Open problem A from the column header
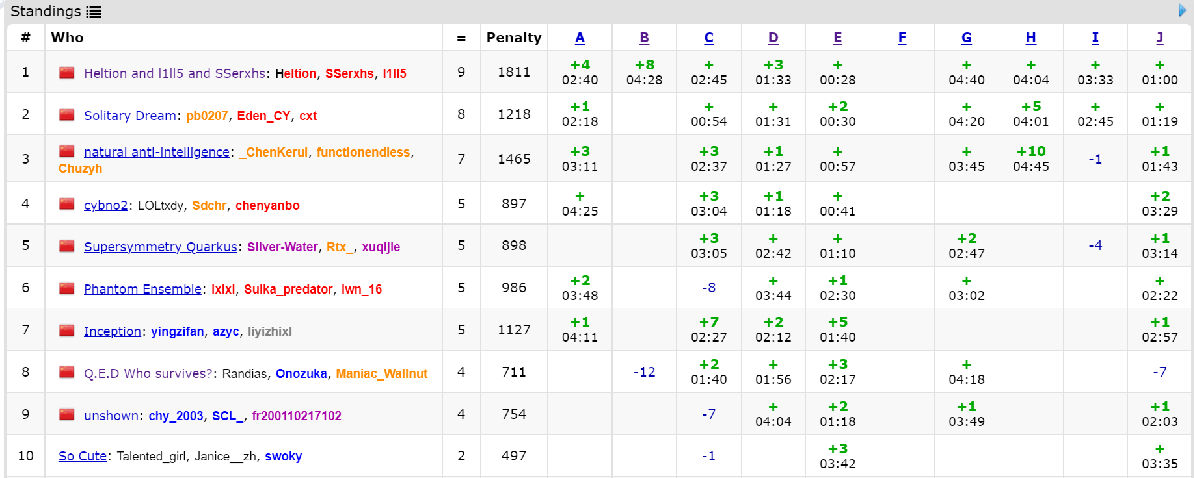 click(580, 38)
